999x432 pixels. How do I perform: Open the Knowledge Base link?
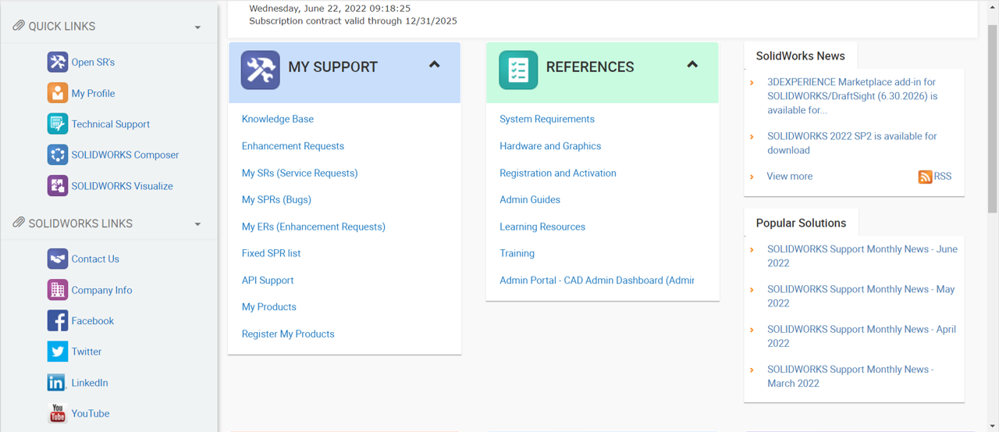(x=277, y=119)
